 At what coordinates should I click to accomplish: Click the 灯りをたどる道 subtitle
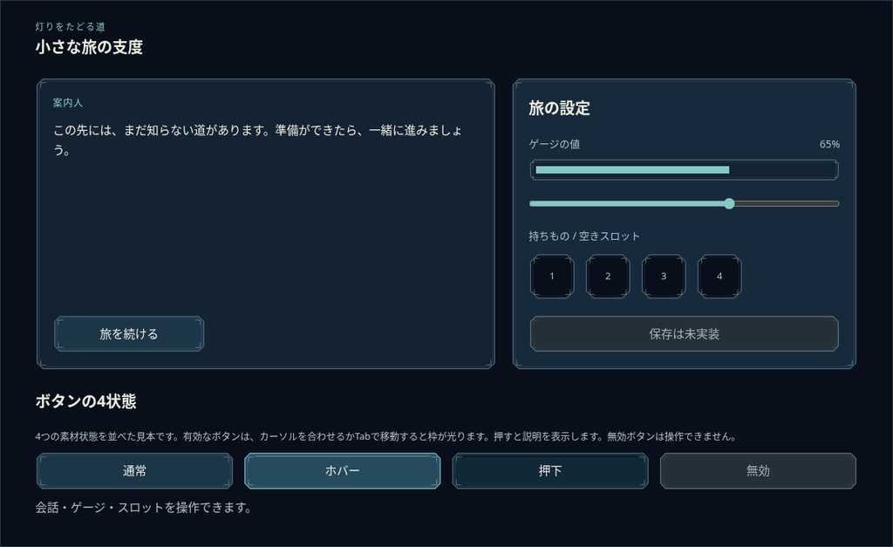70,26
